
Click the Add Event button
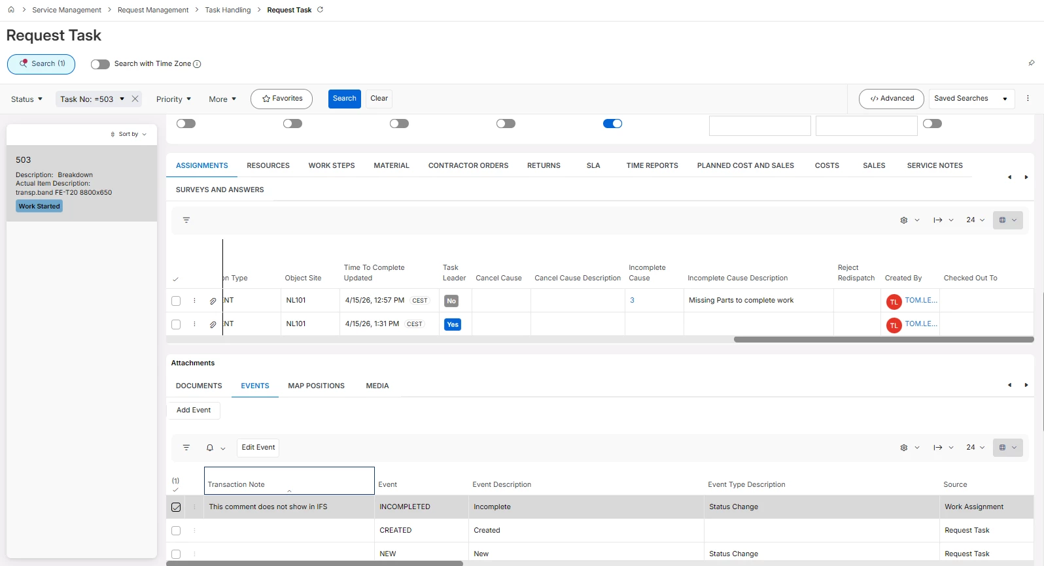coord(194,410)
